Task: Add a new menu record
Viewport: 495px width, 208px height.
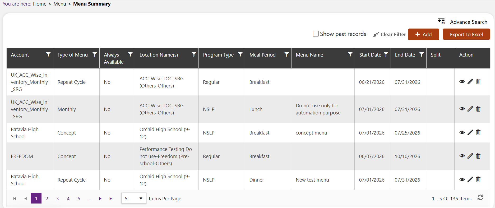Action: coord(423,34)
